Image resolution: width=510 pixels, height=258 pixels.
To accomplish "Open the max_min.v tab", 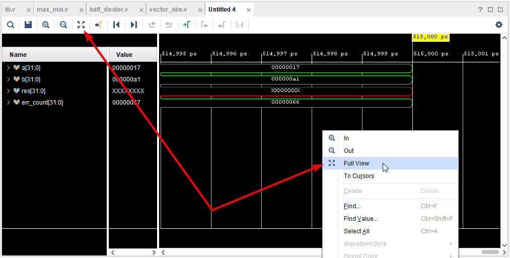I will click(52, 10).
